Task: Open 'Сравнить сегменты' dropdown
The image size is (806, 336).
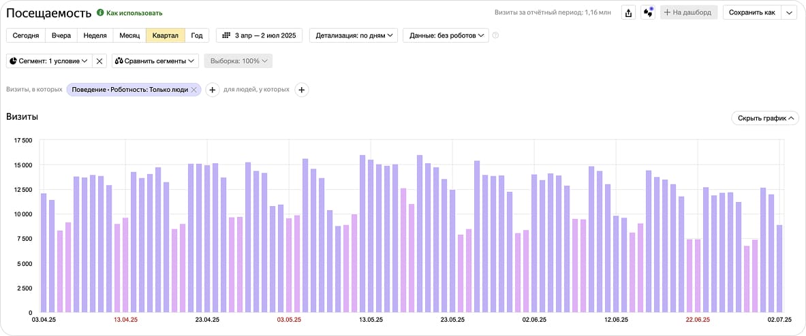Action: [x=155, y=61]
